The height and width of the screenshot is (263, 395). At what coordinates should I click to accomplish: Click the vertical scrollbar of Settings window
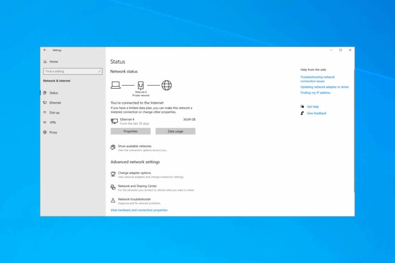pos(354,131)
